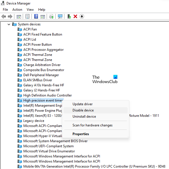Click the System devices category icon
Screen dimensions: 169x169
[14, 24]
